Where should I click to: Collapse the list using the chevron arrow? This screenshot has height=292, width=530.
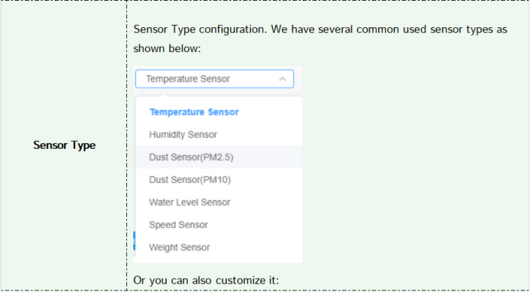282,79
